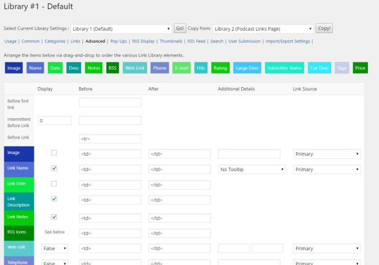The height and width of the screenshot is (265, 379).
Task: Select the dark blue Image tile
Action: 14,68
